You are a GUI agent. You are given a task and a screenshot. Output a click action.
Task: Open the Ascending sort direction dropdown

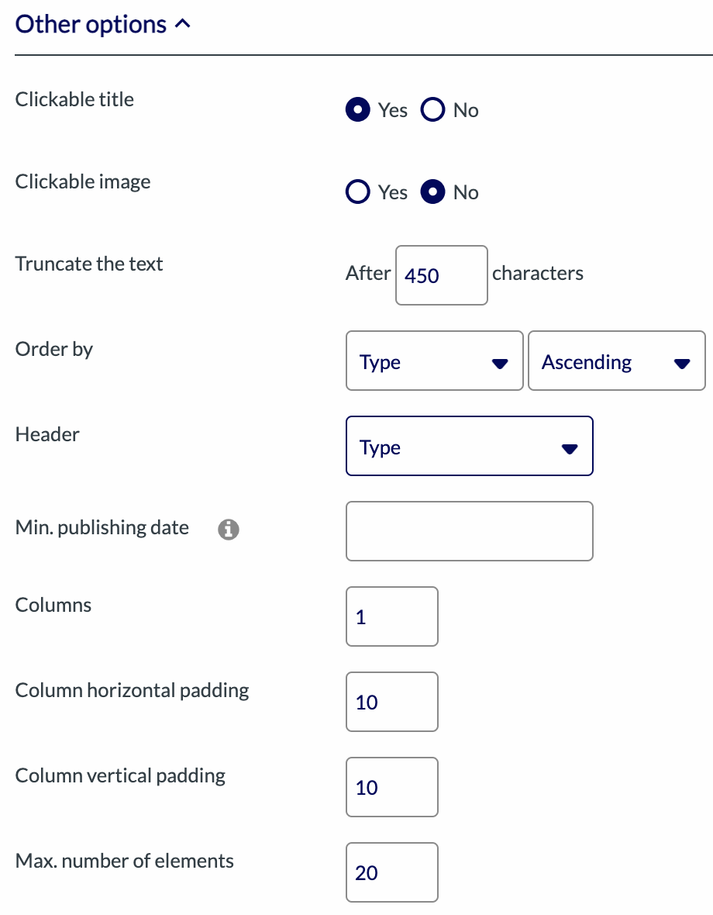click(x=616, y=361)
